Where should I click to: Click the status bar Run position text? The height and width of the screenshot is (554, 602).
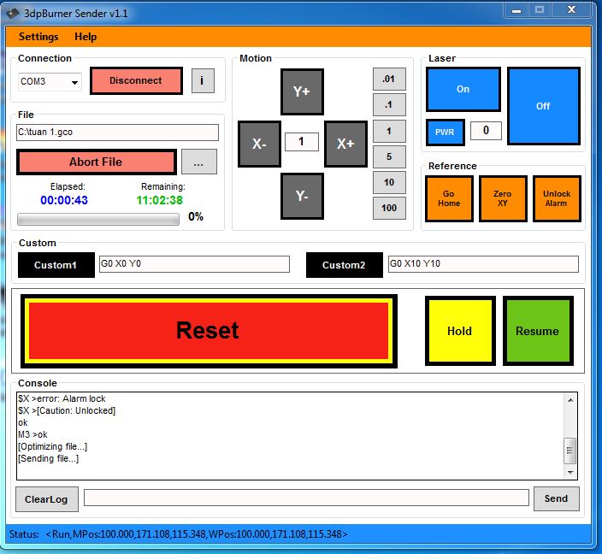197,534
